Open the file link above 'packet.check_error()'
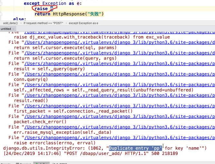This screenshot has height=164, width=215. (120, 116)
